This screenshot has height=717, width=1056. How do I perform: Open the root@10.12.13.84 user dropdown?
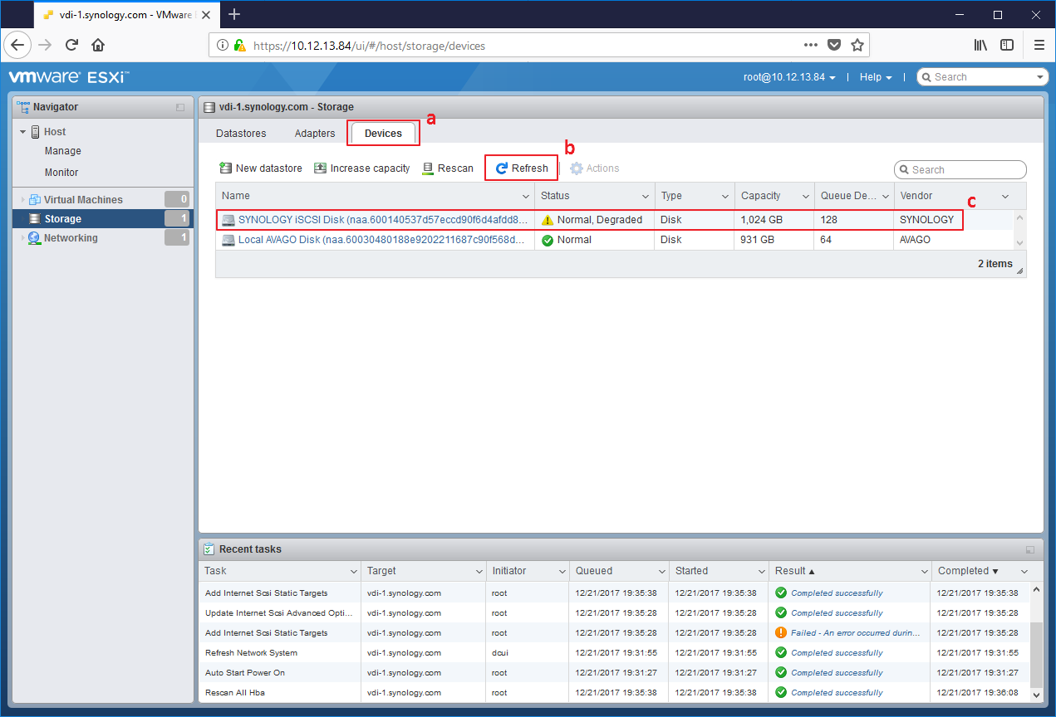pyautogui.click(x=789, y=76)
